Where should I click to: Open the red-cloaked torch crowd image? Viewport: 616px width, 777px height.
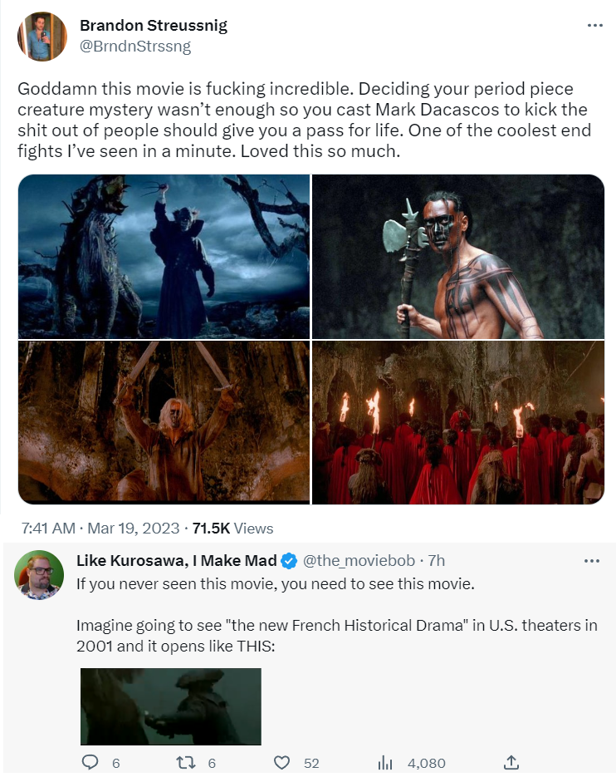click(457, 422)
